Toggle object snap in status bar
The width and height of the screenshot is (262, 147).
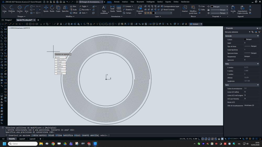click(206, 139)
